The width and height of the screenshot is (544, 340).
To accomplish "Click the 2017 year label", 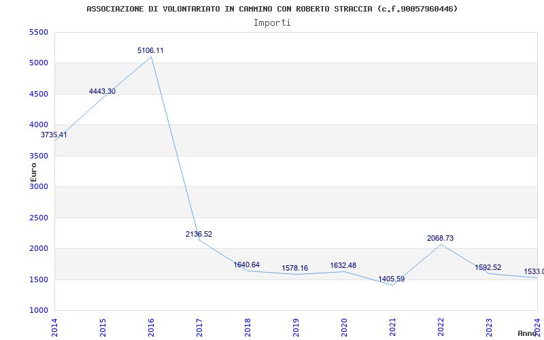I will [x=199, y=328].
